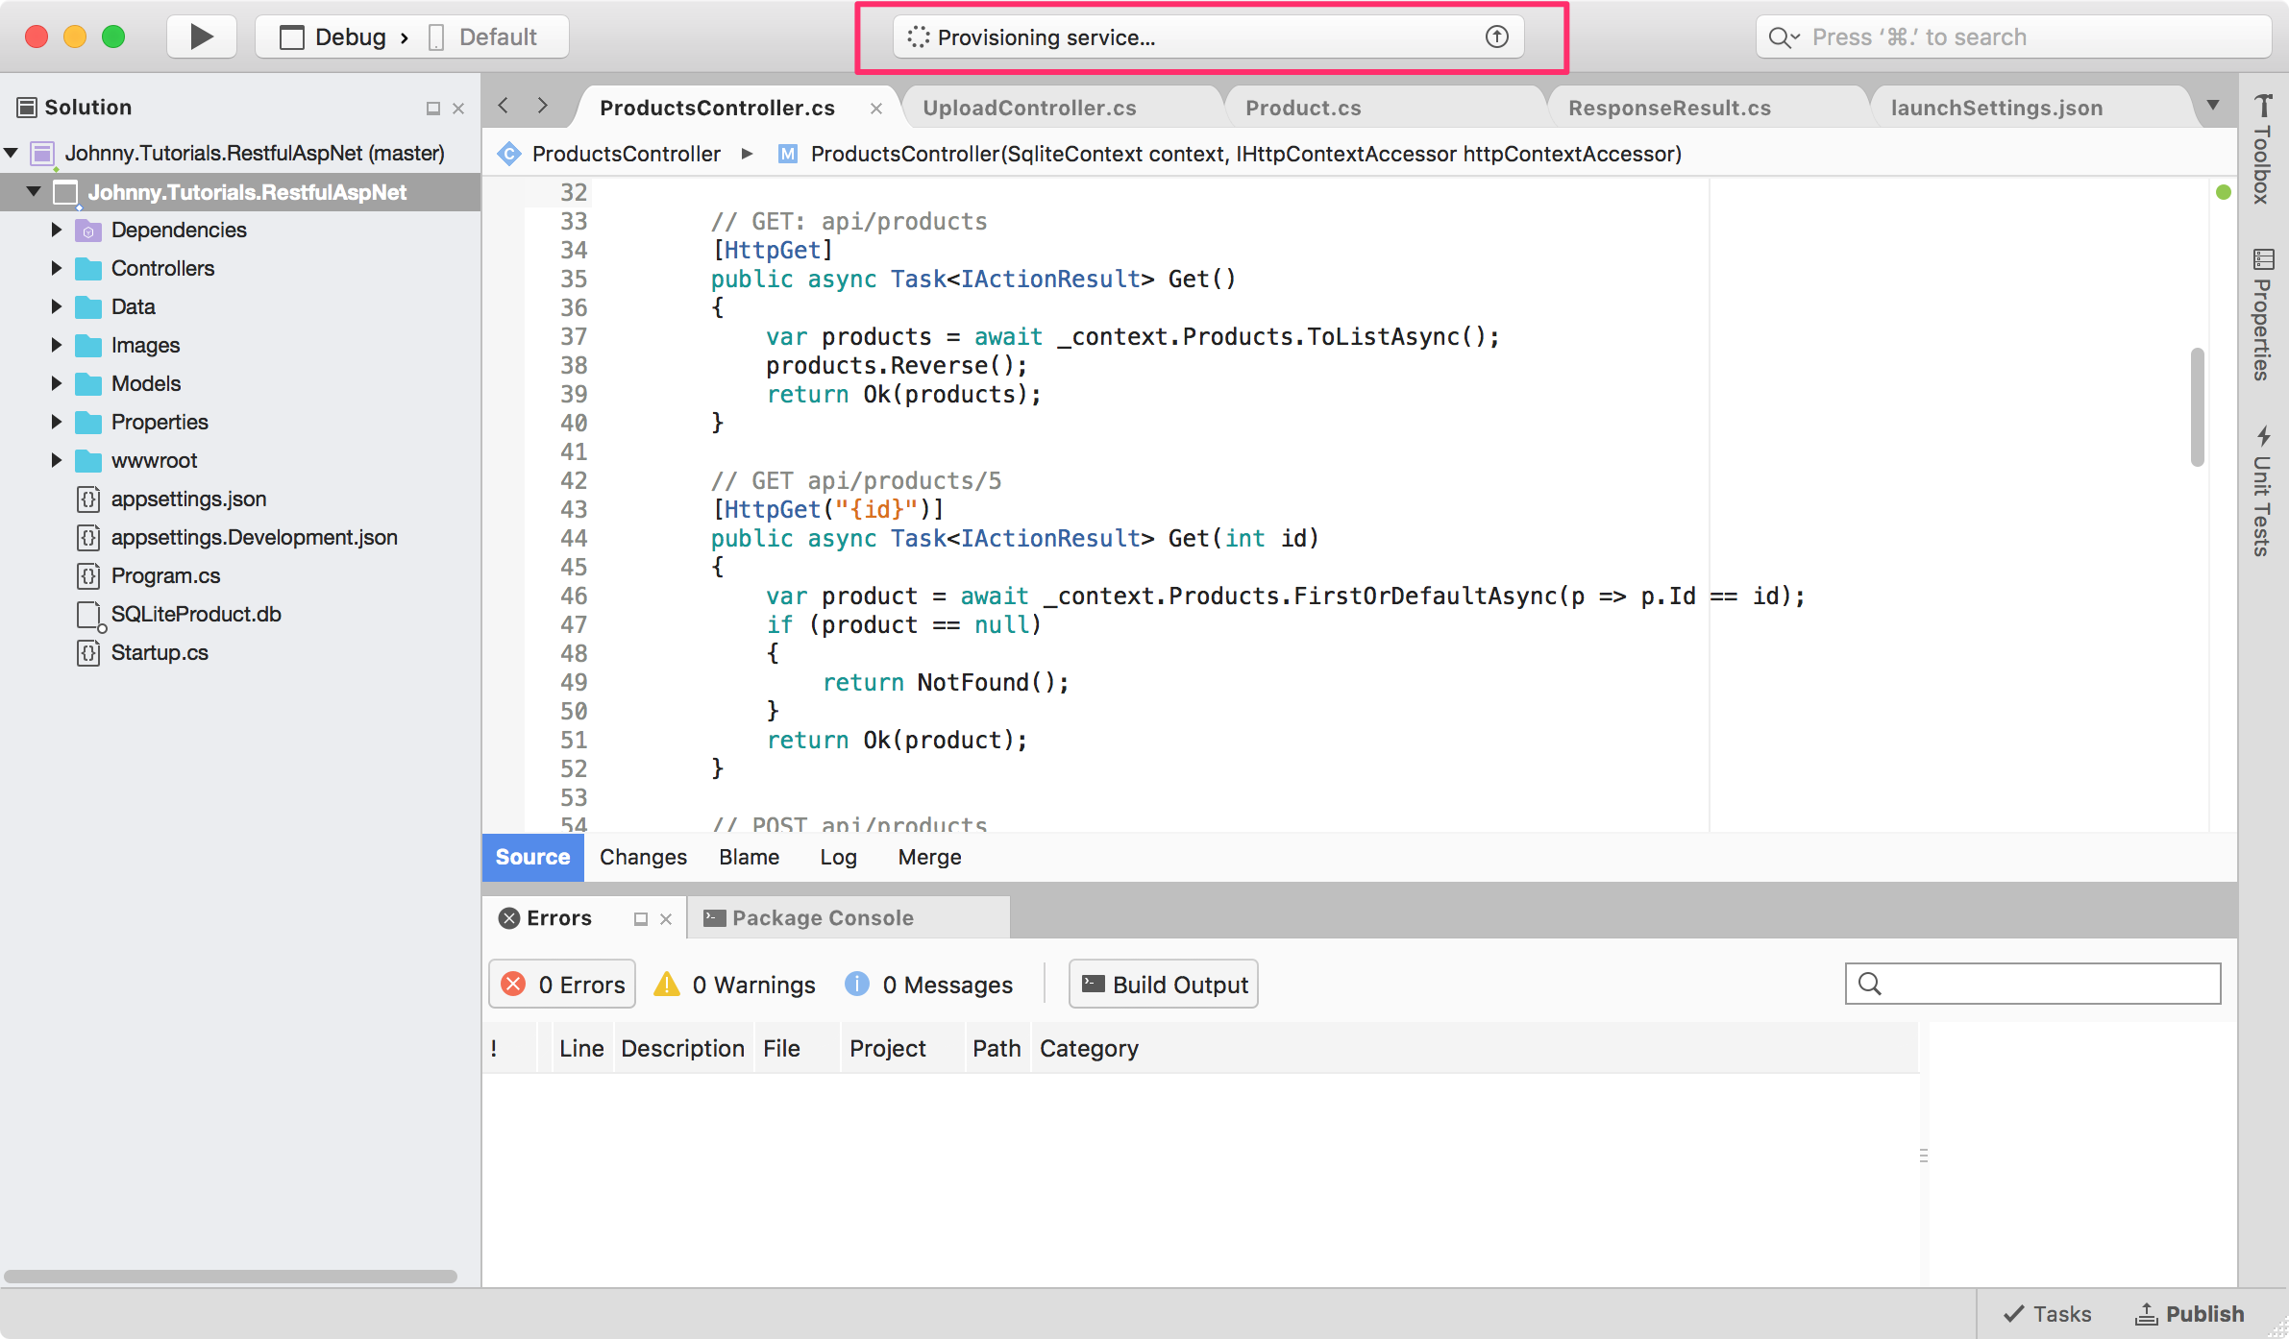Screen dimensions: 2289x1339
Task: Focus the Errors pad search field
Action: click(x=2032, y=984)
